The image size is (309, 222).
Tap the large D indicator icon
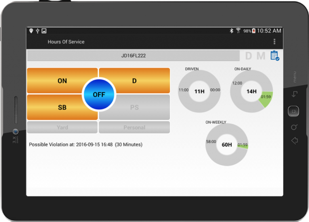pos(248,56)
